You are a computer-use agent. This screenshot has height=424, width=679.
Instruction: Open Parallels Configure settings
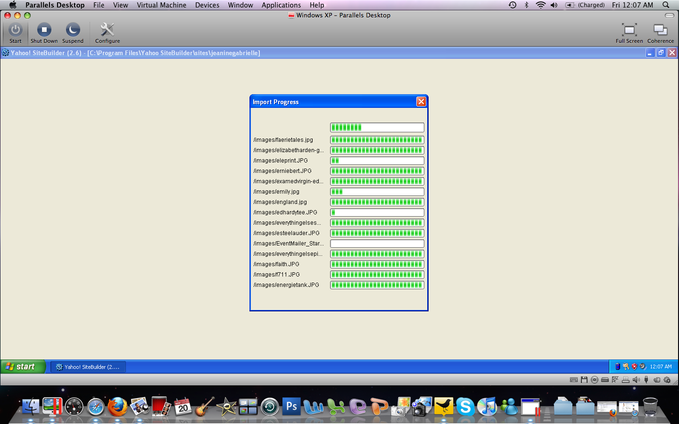click(x=108, y=33)
